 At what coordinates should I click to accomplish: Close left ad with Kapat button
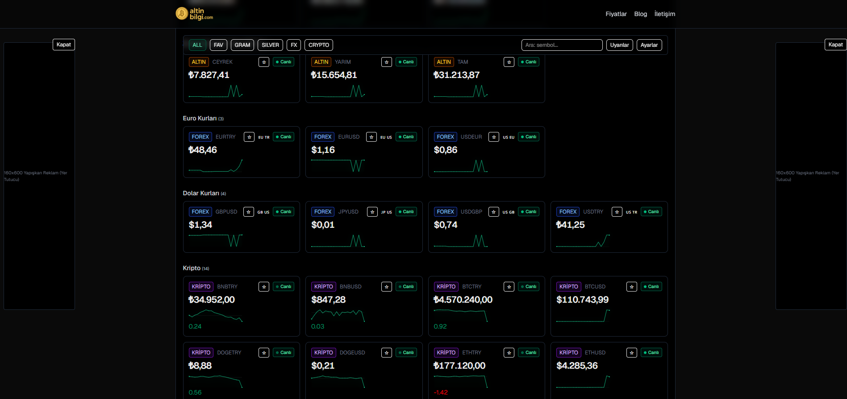64,45
